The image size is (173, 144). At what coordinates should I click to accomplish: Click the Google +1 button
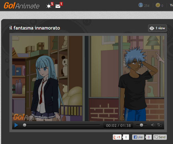pyautogui.click(x=117, y=137)
